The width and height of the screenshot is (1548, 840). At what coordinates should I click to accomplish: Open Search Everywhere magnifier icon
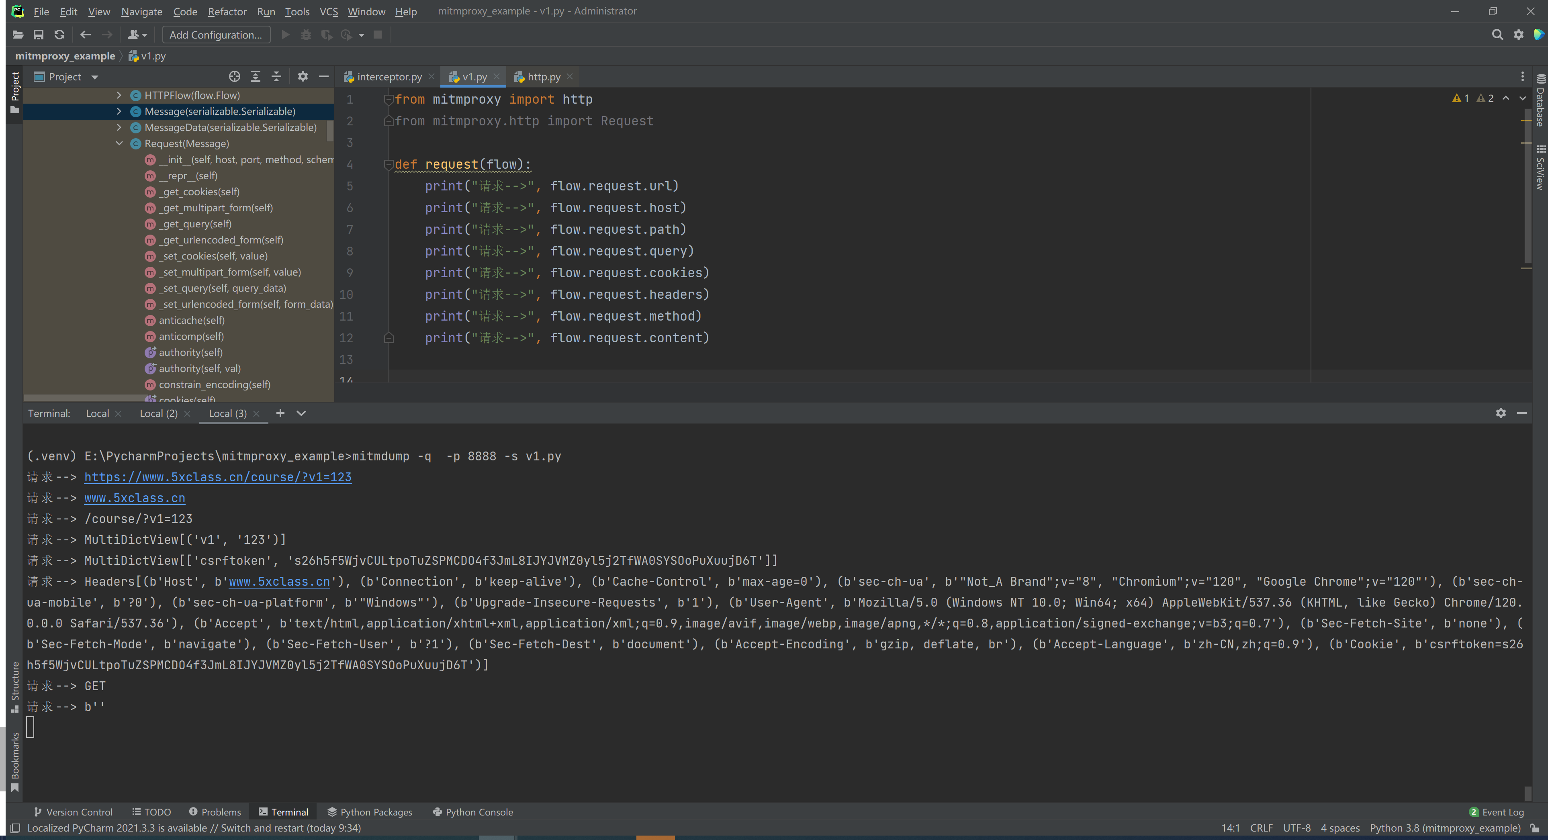[x=1497, y=35]
